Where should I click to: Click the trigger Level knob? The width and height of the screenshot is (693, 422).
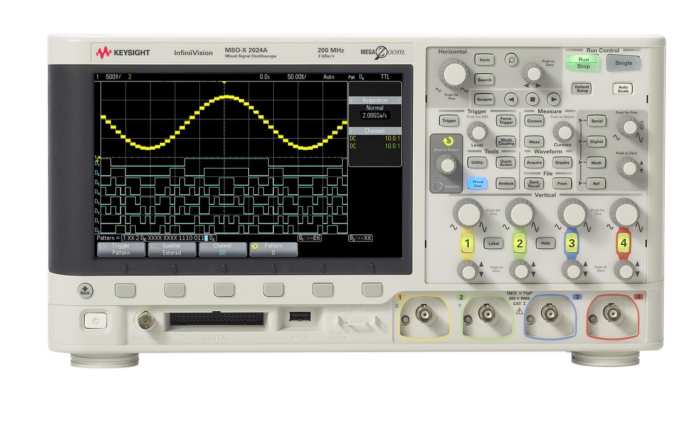[477, 132]
